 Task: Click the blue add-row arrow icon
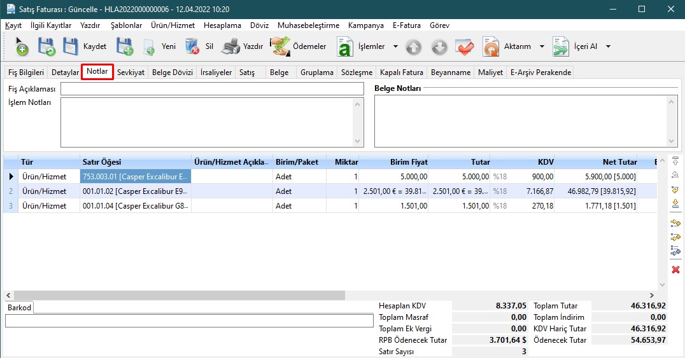pyautogui.click(x=675, y=251)
